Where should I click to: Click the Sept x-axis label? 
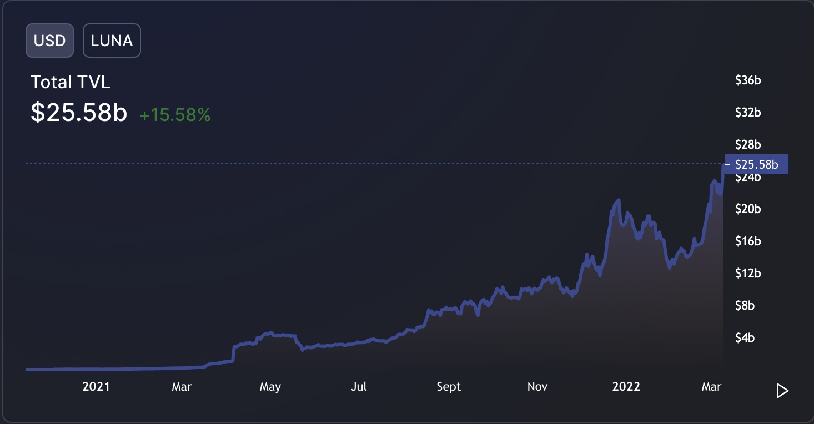point(449,387)
